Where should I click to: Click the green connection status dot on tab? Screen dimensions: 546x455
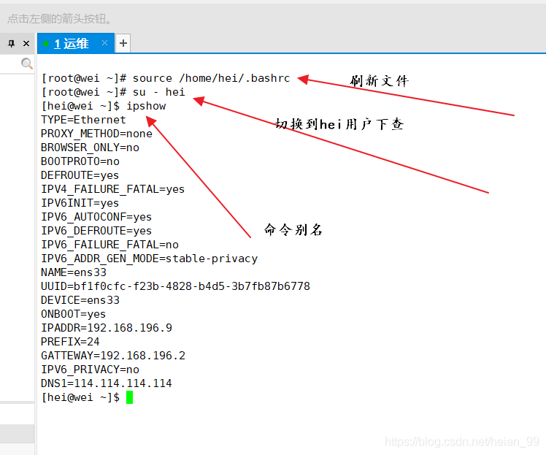point(45,44)
